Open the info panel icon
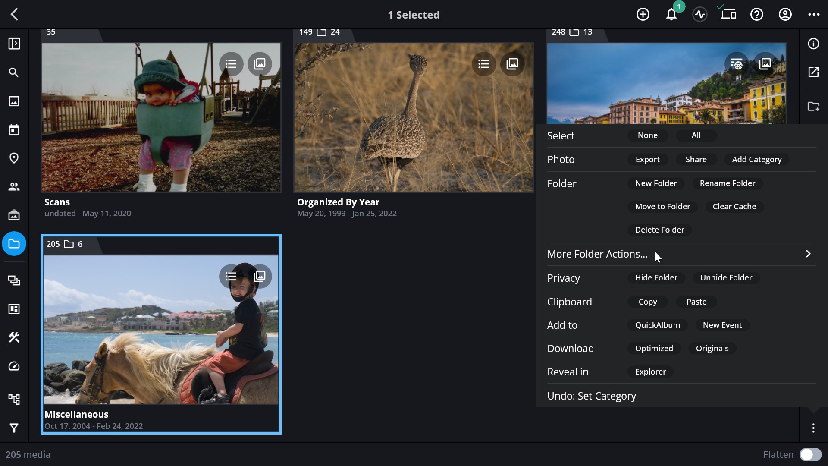This screenshot has height=466, width=828. click(x=813, y=44)
